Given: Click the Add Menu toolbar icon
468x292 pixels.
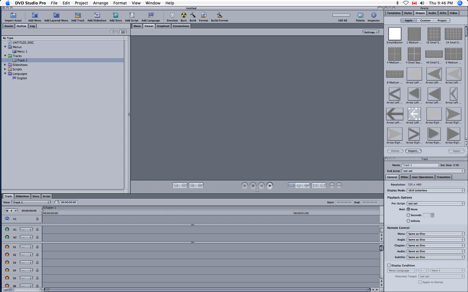Looking at the screenshot, I should [35, 15].
